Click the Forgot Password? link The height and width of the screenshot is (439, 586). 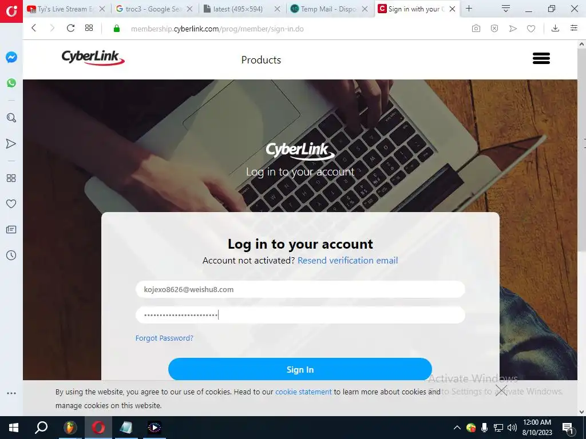point(164,338)
